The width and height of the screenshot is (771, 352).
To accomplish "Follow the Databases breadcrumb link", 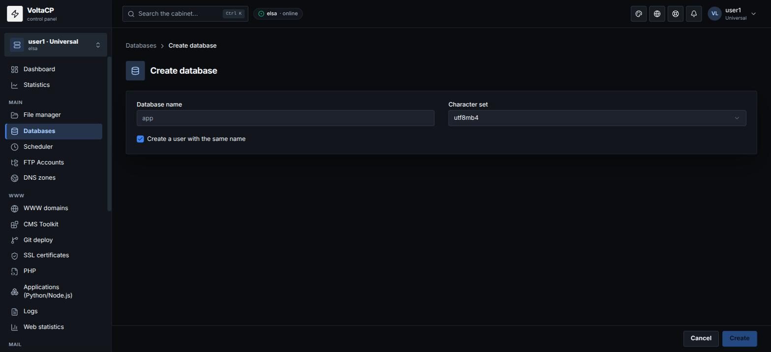I will (x=141, y=46).
